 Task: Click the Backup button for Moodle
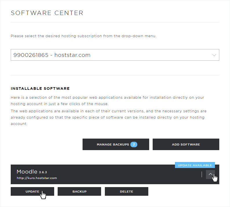point(79,191)
